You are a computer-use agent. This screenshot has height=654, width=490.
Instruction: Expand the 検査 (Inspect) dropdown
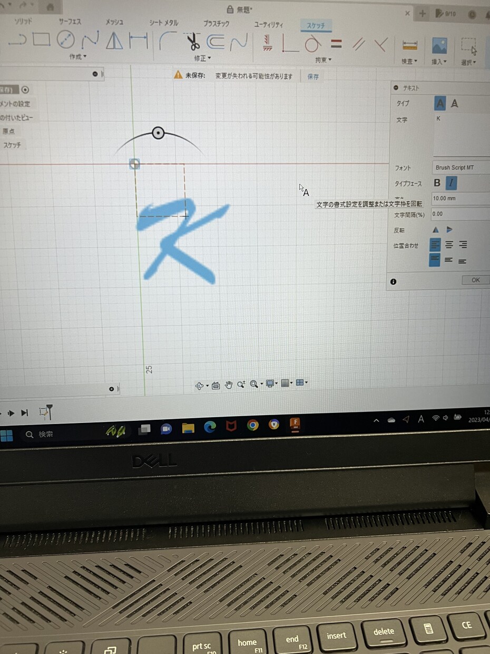tap(409, 61)
